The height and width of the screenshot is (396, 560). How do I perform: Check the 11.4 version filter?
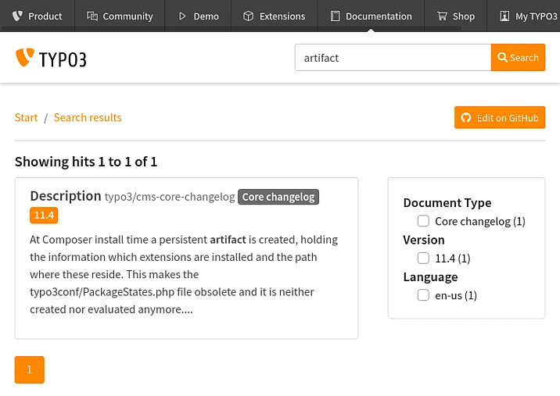tap(423, 258)
